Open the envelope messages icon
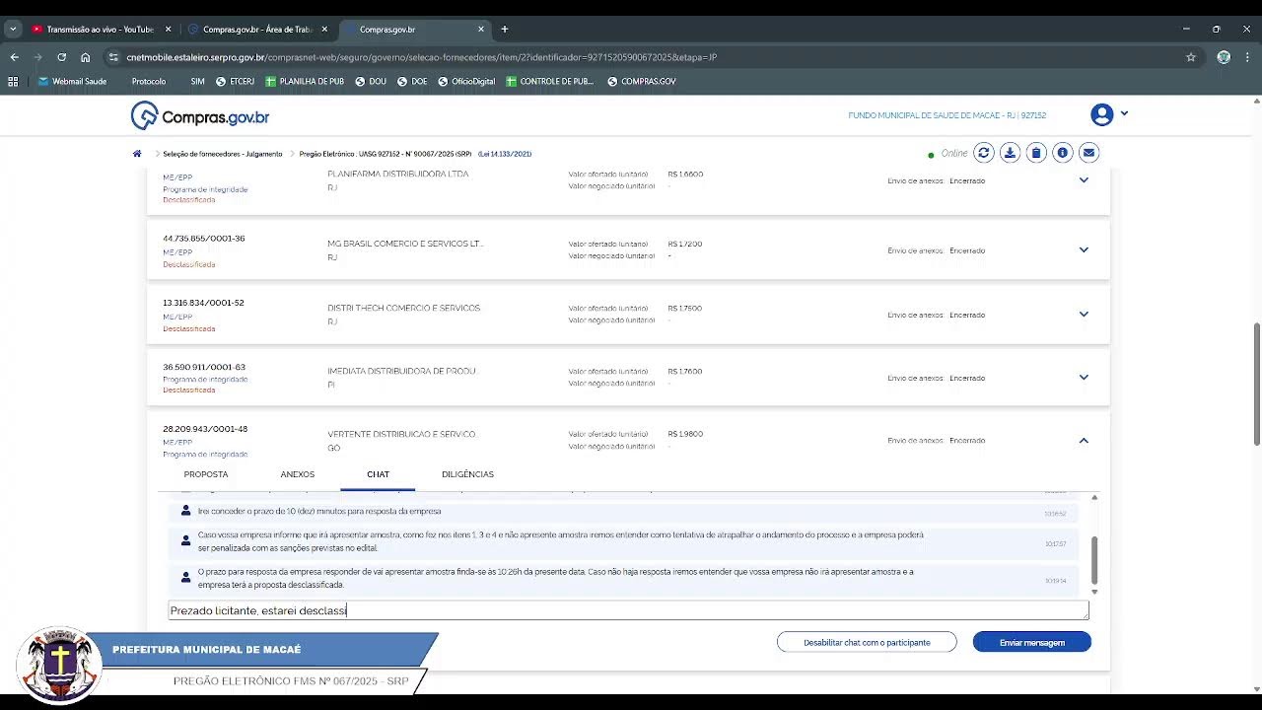 [1088, 153]
